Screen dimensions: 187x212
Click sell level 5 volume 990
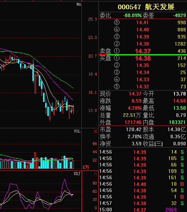(x=182, y=22)
